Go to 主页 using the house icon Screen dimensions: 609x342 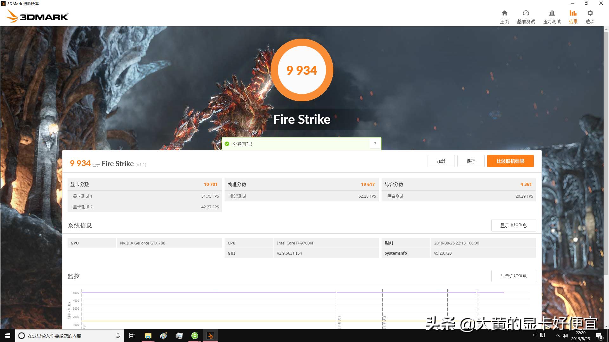[x=504, y=16]
